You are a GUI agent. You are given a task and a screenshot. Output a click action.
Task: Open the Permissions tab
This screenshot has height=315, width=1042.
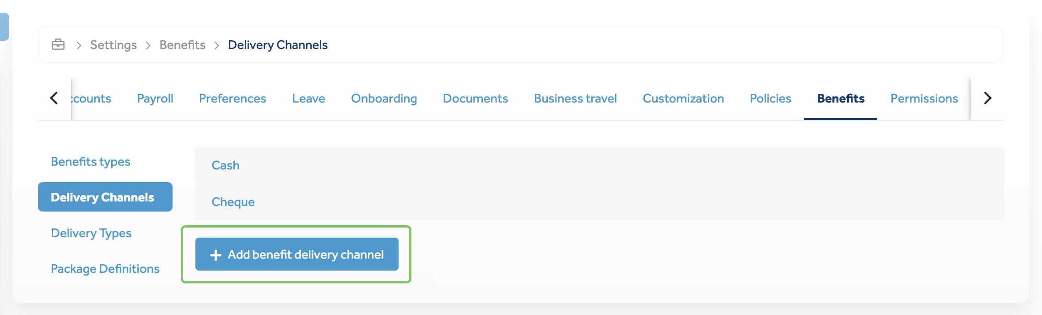924,98
